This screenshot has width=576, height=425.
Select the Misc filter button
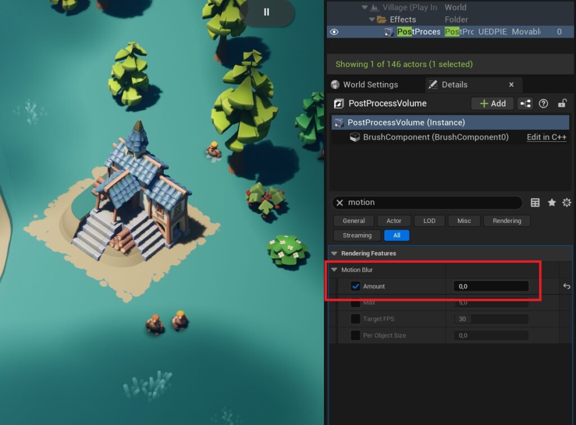pos(464,221)
